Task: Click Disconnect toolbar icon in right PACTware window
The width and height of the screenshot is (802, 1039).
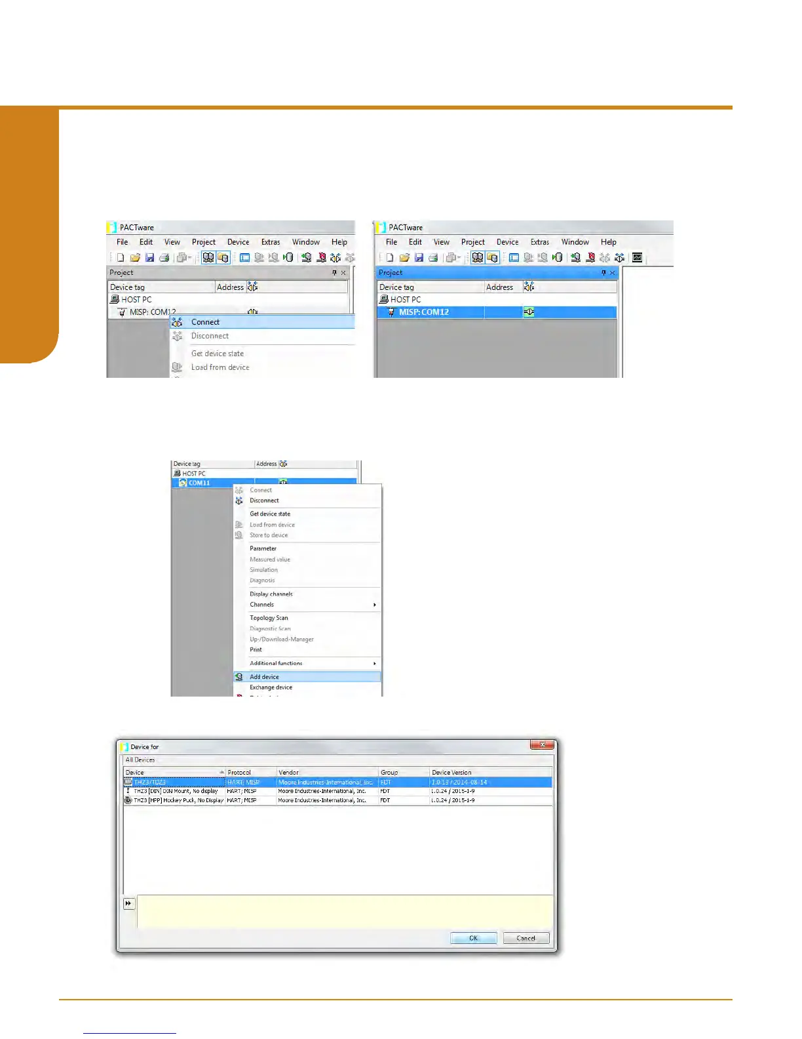Action: 619,258
